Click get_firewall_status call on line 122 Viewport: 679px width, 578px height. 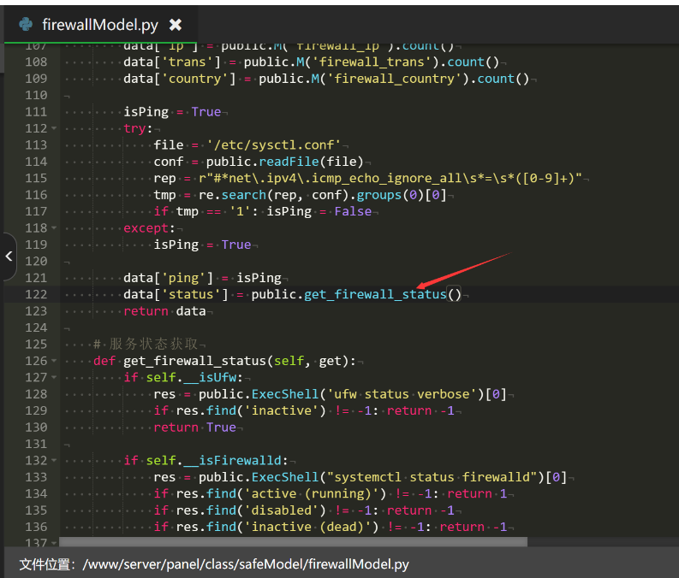[x=375, y=294]
